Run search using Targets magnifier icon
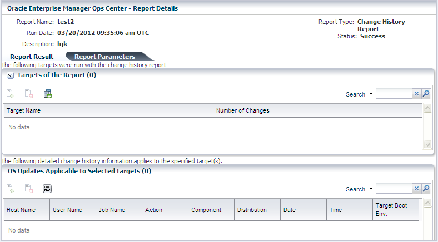 (426, 94)
